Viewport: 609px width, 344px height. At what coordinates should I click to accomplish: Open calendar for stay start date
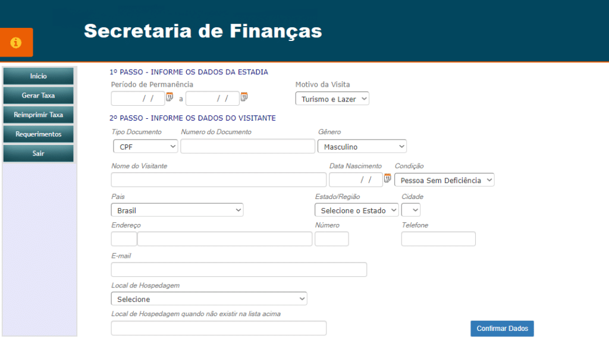[169, 97]
